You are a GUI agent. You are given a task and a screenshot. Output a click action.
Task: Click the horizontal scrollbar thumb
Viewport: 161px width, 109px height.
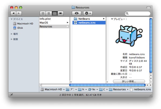click(107, 85)
